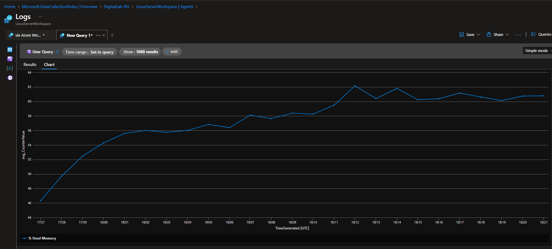Viewport: 552px width, 249px height.
Task: Open the Tables sidebar icon
Action: [10, 50]
